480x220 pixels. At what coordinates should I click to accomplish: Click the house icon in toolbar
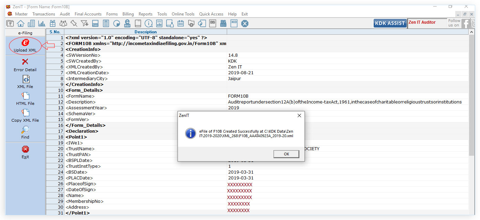point(21,23)
